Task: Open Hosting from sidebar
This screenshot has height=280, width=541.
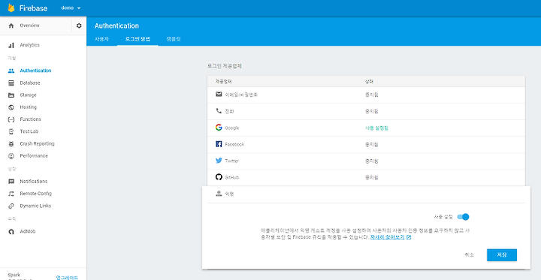Action: coord(29,107)
